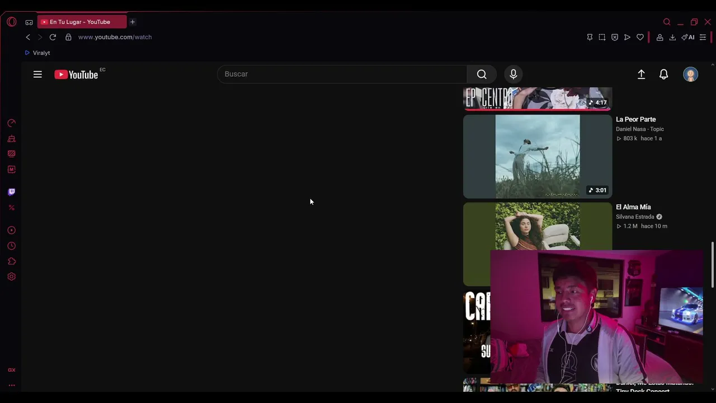716x403 pixels.
Task: Open YouTube upload create button
Action: coord(641,74)
